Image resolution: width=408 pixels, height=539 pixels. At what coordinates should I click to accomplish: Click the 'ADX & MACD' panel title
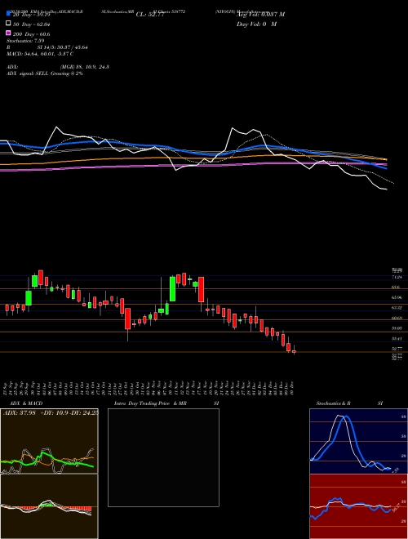click(26, 403)
